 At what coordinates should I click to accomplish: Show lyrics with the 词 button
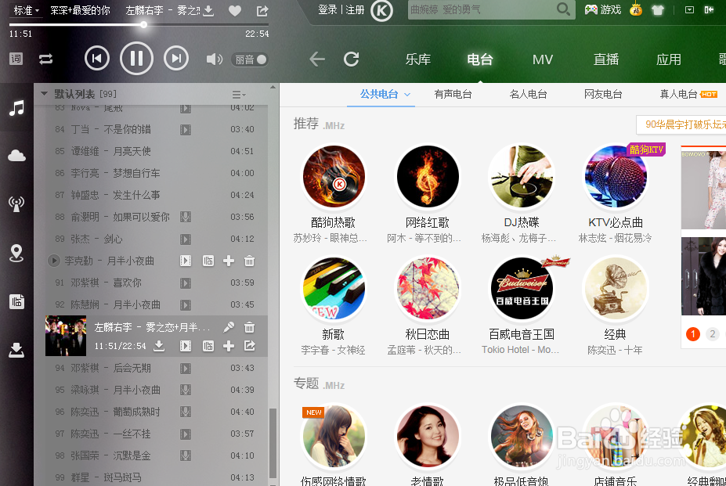click(16, 59)
